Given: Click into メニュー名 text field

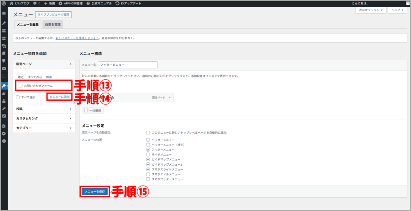Looking at the screenshot, I should pos(128,65).
